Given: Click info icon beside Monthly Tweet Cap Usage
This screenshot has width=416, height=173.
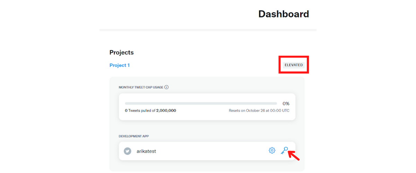Looking at the screenshot, I should coord(166,87).
